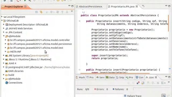172x97 pixels.
Task: Click 'Runs: 0/0' counter in JUnit
Action: (83, 89)
